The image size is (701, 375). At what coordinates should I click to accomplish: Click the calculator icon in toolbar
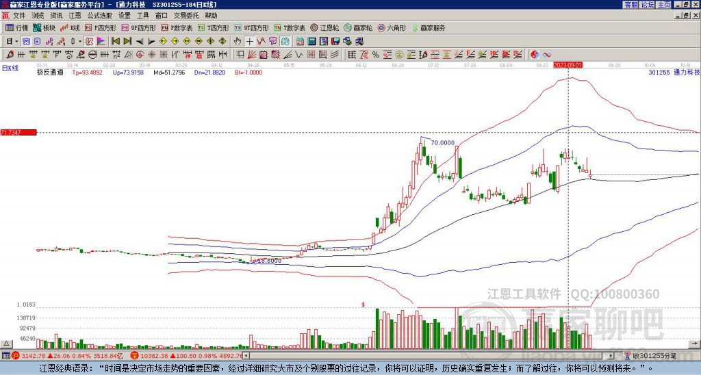pyautogui.click(x=311, y=42)
